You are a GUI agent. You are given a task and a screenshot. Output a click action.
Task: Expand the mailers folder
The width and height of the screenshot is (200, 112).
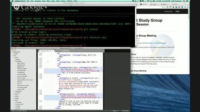14,97
